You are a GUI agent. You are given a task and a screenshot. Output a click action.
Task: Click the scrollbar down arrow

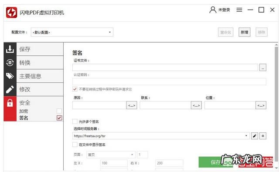pos(276,168)
